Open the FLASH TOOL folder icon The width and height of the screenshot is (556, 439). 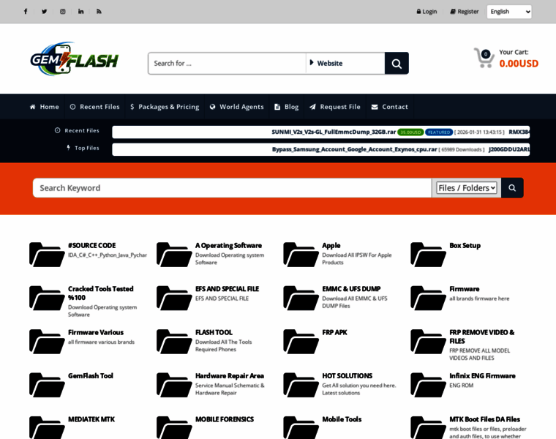coord(174,342)
